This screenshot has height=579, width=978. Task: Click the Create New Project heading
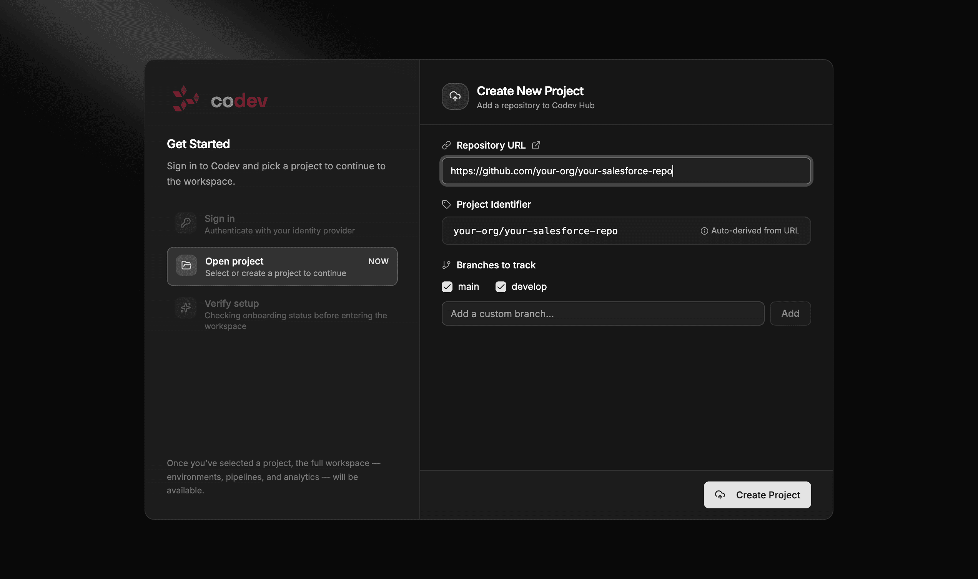coord(530,91)
